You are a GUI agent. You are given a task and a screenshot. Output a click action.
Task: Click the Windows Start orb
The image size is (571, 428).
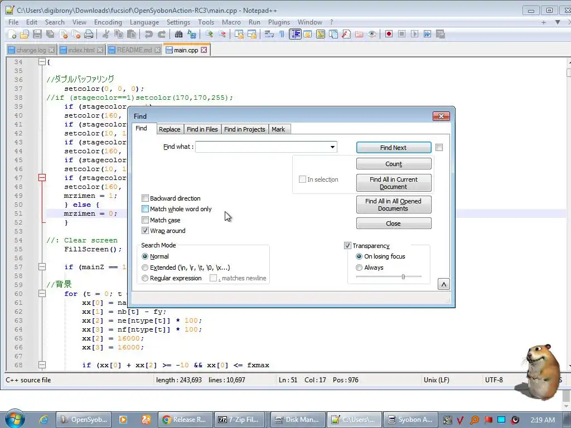point(14,419)
